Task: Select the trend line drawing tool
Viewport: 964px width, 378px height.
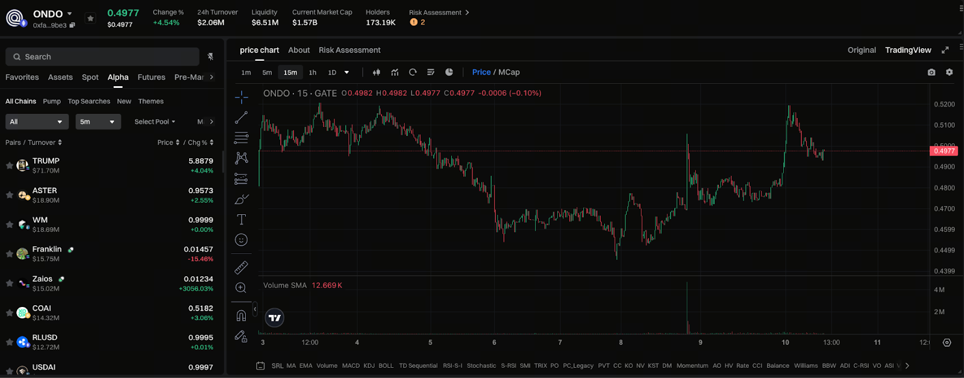Action: coord(241,117)
